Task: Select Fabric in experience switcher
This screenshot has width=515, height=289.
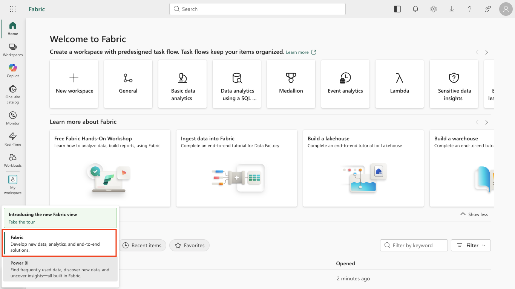Action: 60,243
